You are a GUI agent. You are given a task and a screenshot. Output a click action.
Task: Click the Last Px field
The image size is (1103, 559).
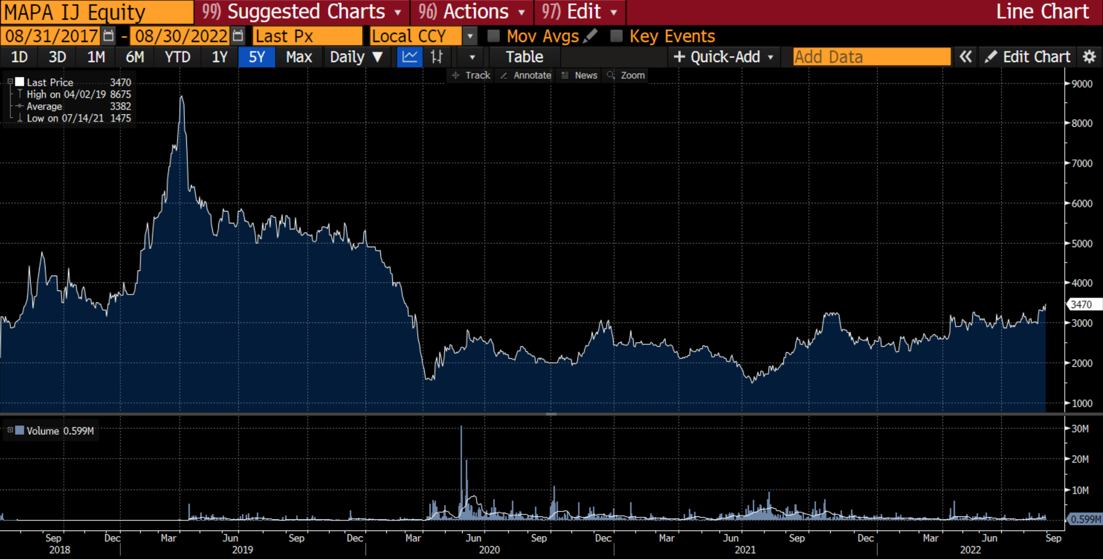click(x=307, y=36)
